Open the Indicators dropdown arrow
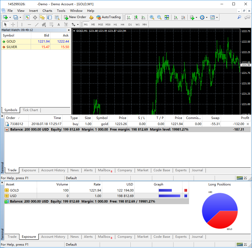252x248 pixels. point(196,17)
